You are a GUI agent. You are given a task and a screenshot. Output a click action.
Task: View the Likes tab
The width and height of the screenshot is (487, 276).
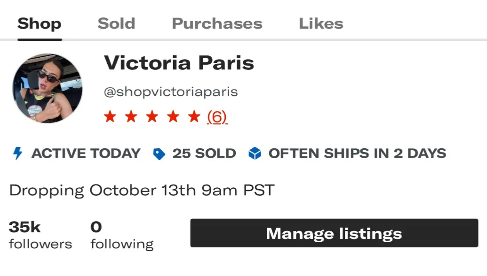point(321,23)
